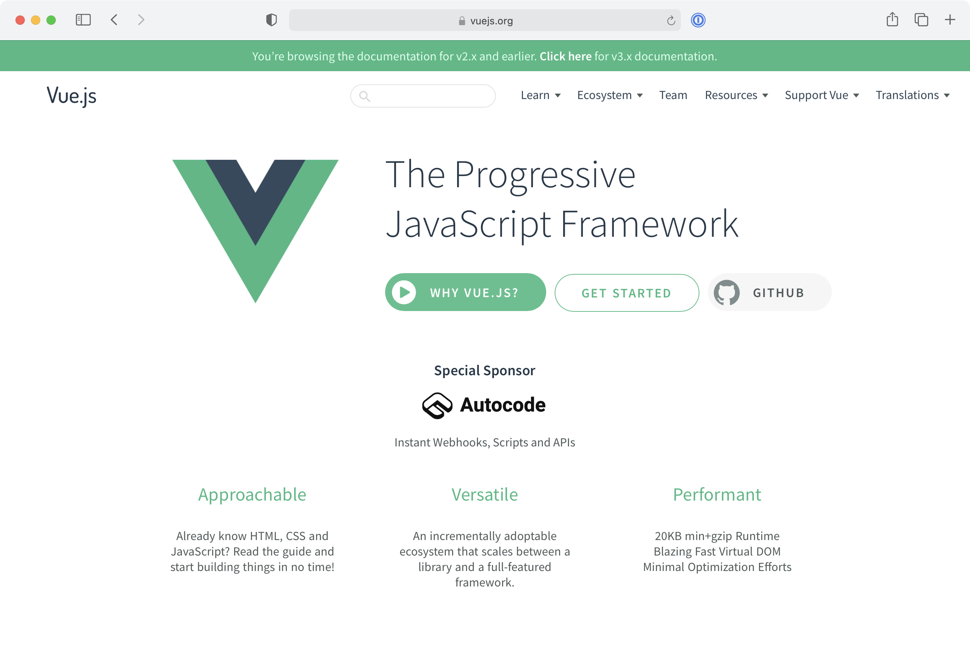
Task: Click the vuejs.org address bar
Action: coord(485,21)
